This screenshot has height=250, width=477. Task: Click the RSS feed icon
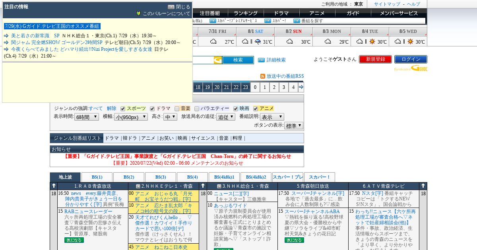263,76
